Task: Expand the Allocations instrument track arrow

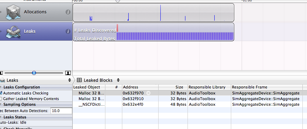Action: (x=1, y=12)
